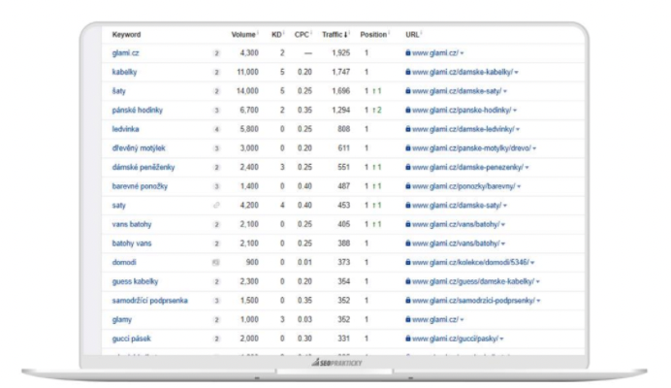Sort table by Traffic column header
This screenshot has width=671, height=388.
point(335,35)
